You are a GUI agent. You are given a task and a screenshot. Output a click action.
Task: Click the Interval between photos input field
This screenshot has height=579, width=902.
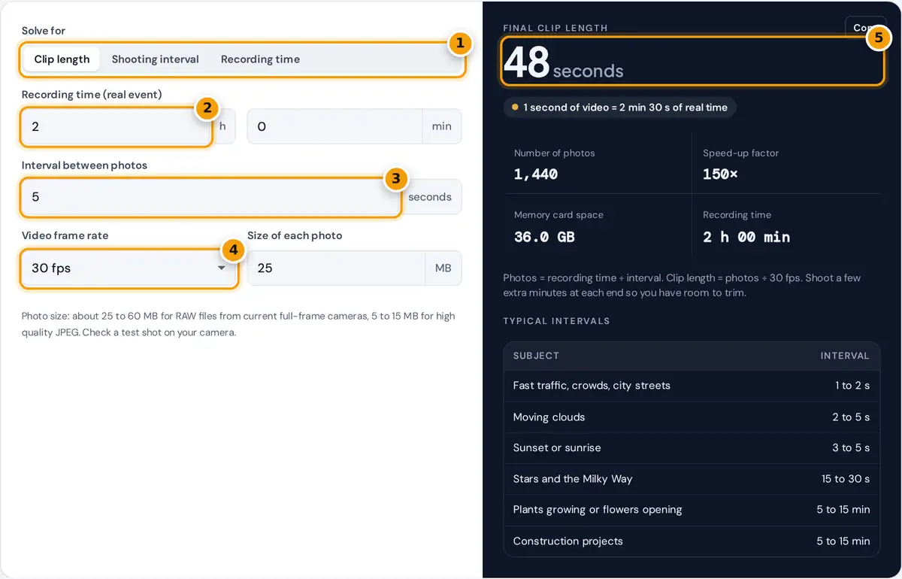pyautogui.click(x=210, y=197)
